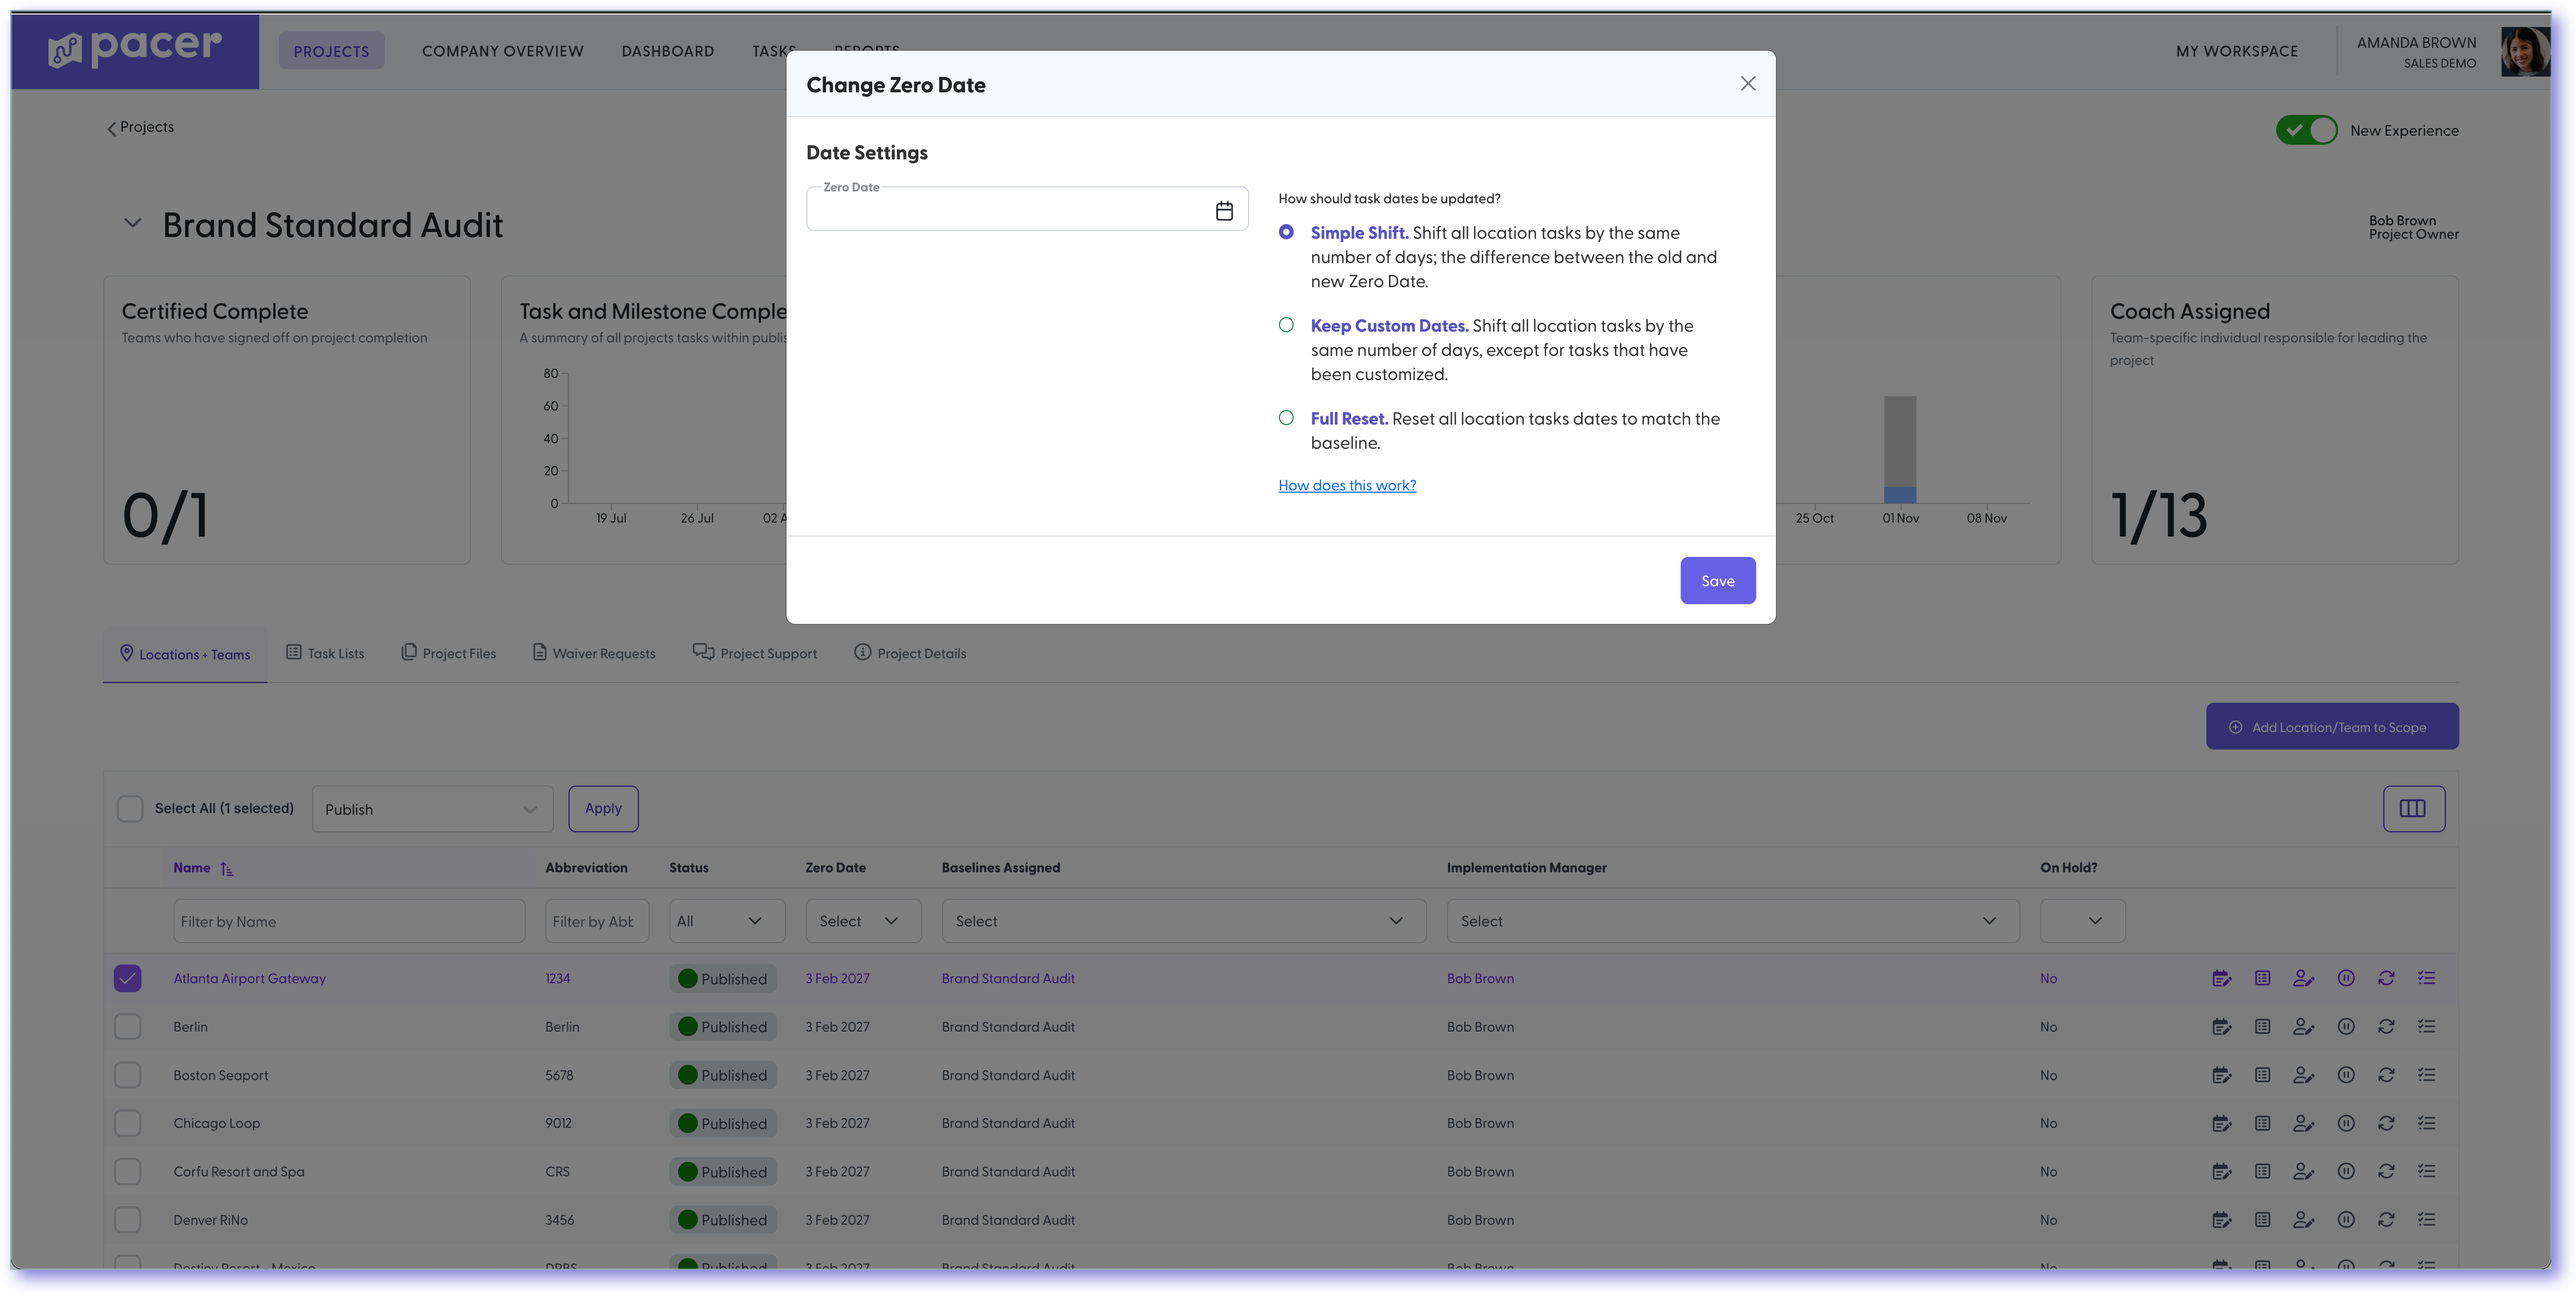Click the Zero Date input field
Viewport: 2576px width, 1294px height.
tap(1027, 210)
